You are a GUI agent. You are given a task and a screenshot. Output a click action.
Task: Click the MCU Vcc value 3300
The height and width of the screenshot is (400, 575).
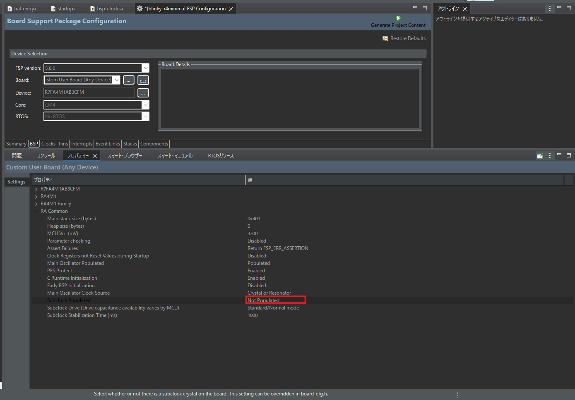pos(253,233)
